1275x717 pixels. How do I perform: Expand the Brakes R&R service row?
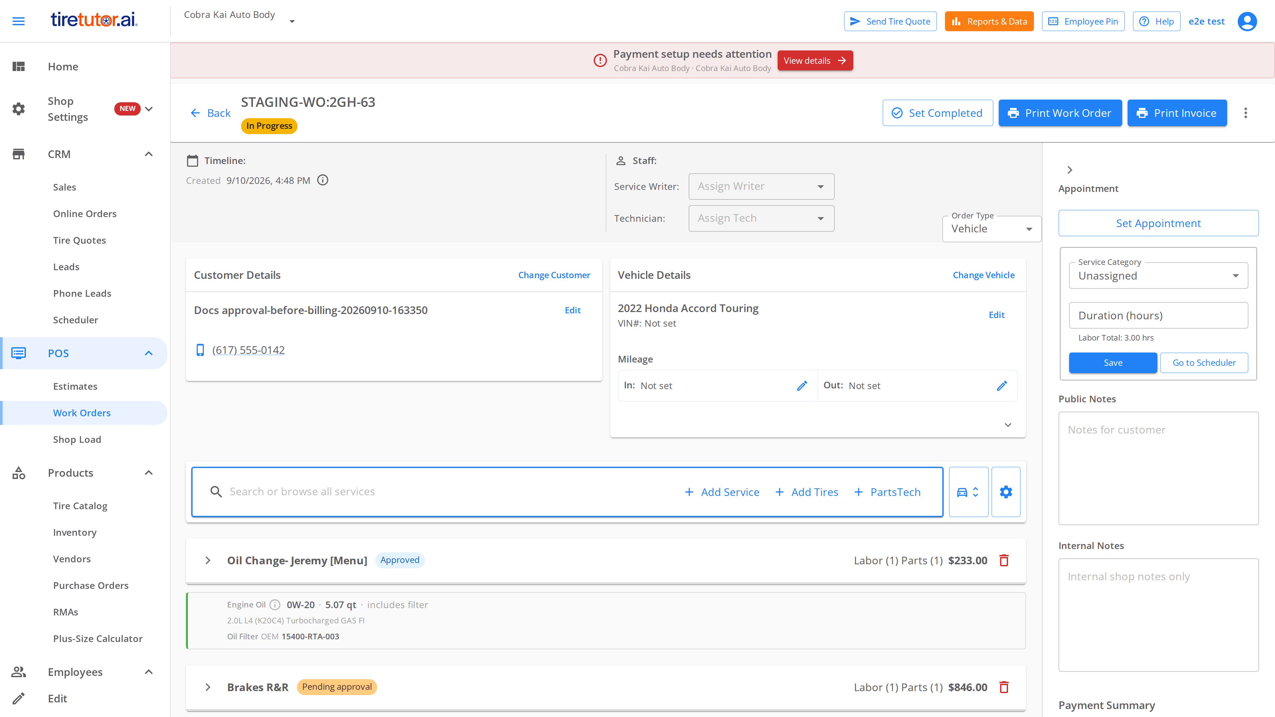click(x=208, y=687)
